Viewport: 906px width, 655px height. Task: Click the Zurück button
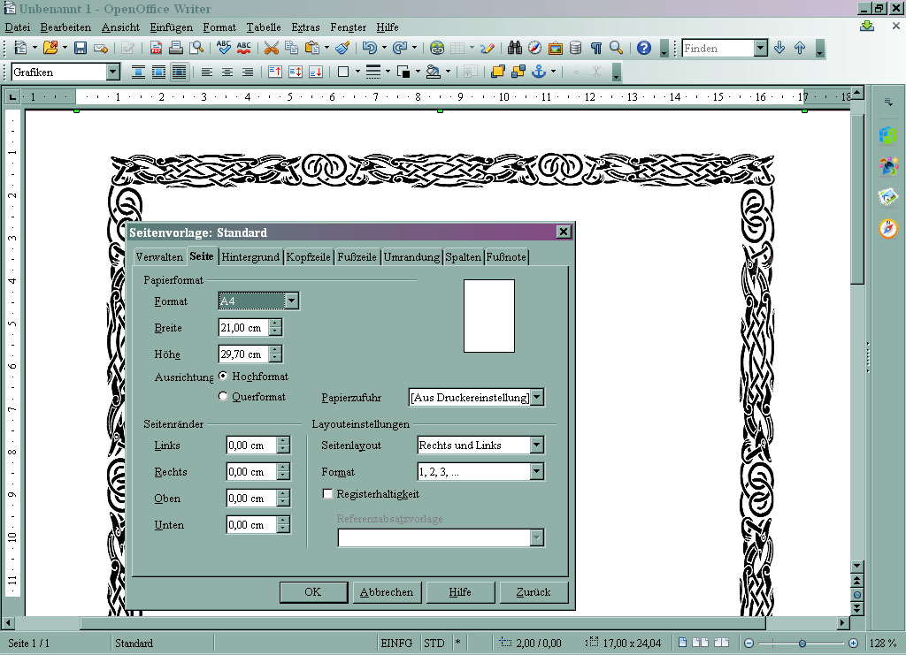tap(534, 592)
